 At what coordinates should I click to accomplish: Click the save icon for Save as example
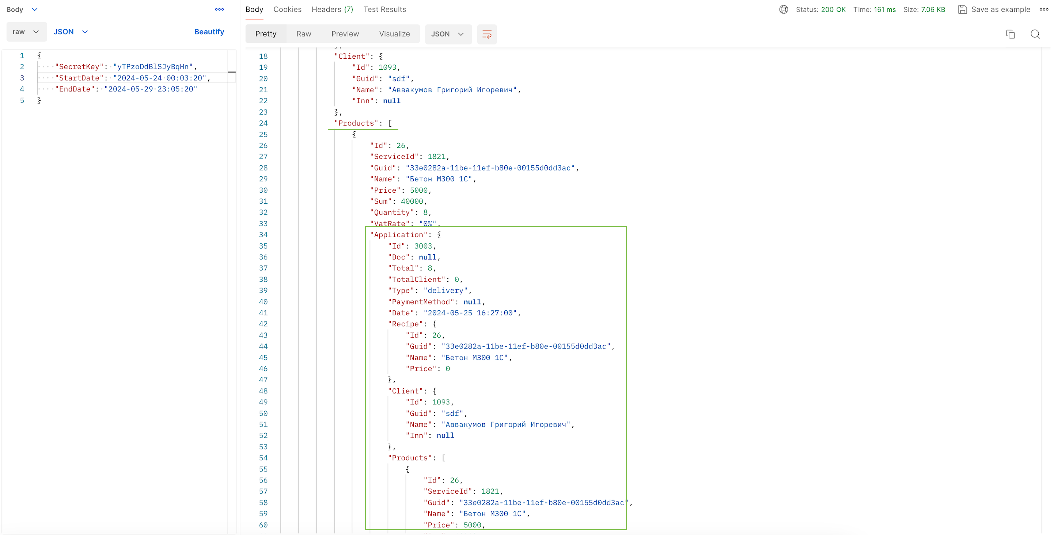(x=962, y=9)
